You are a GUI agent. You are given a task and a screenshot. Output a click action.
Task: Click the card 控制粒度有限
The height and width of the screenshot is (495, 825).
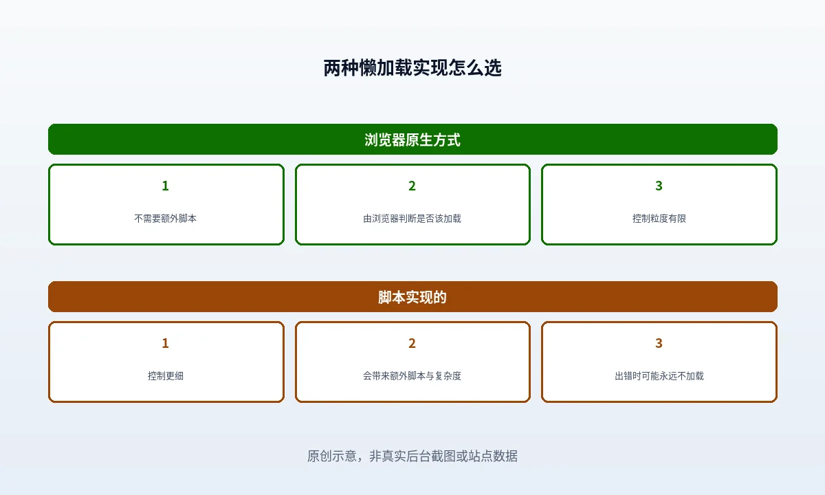(659, 204)
